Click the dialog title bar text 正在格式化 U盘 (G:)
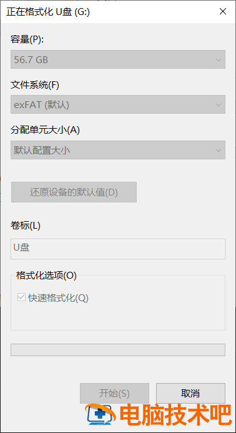The image size is (236, 433). pyautogui.click(x=48, y=12)
